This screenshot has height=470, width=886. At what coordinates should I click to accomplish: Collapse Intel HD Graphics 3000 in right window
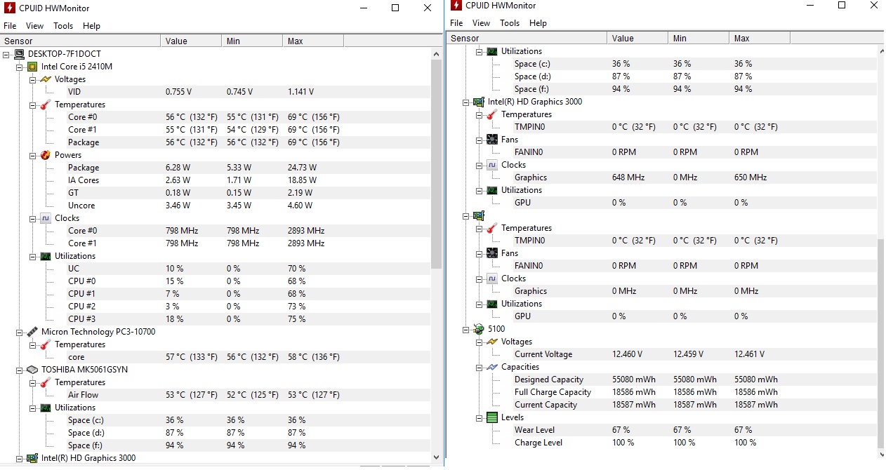466,102
